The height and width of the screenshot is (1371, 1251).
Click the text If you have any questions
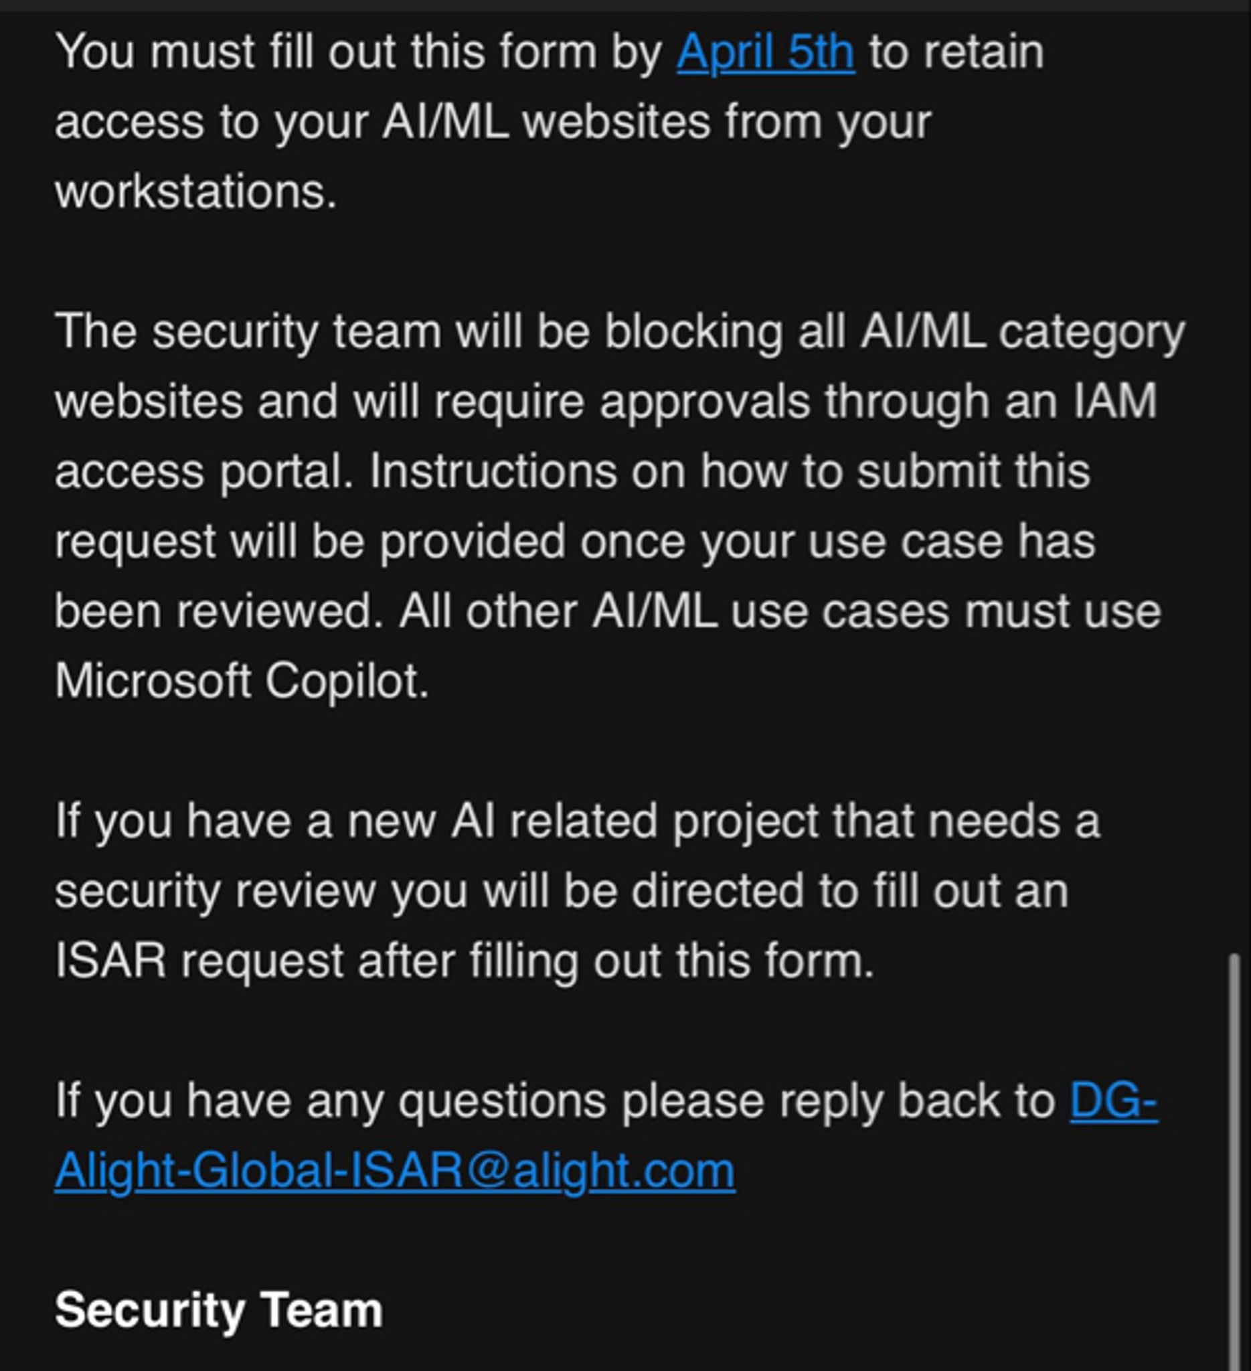[x=331, y=1102]
